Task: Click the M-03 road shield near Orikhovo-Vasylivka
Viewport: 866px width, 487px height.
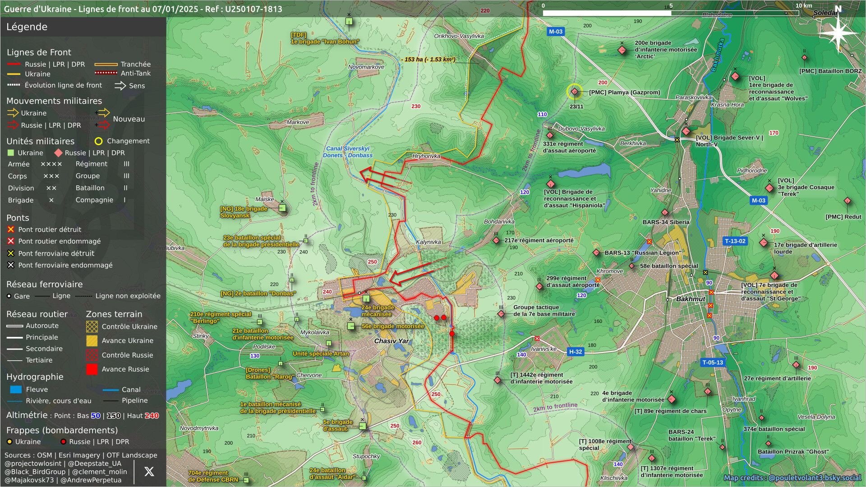Action: [555, 32]
